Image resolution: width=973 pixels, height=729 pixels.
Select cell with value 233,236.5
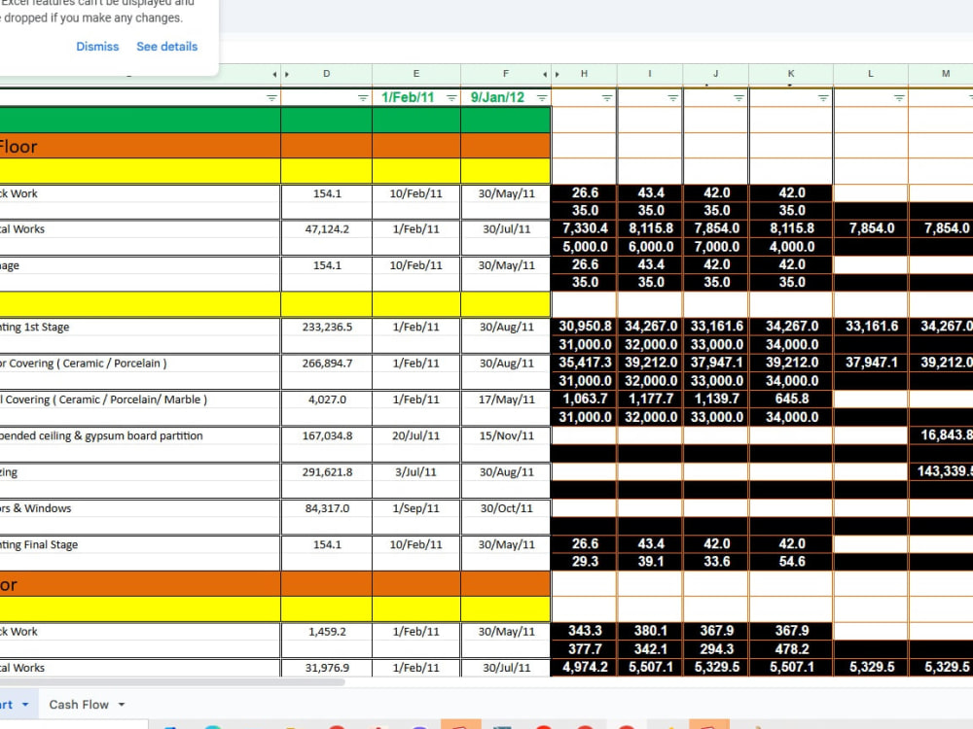click(x=326, y=327)
